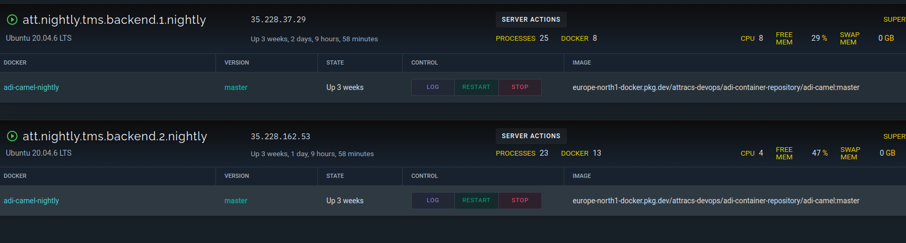Viewport: 906px width, 243px height.
Task: Click the 35.228.162.53 IP address
Action: click(x=280, y=137)
